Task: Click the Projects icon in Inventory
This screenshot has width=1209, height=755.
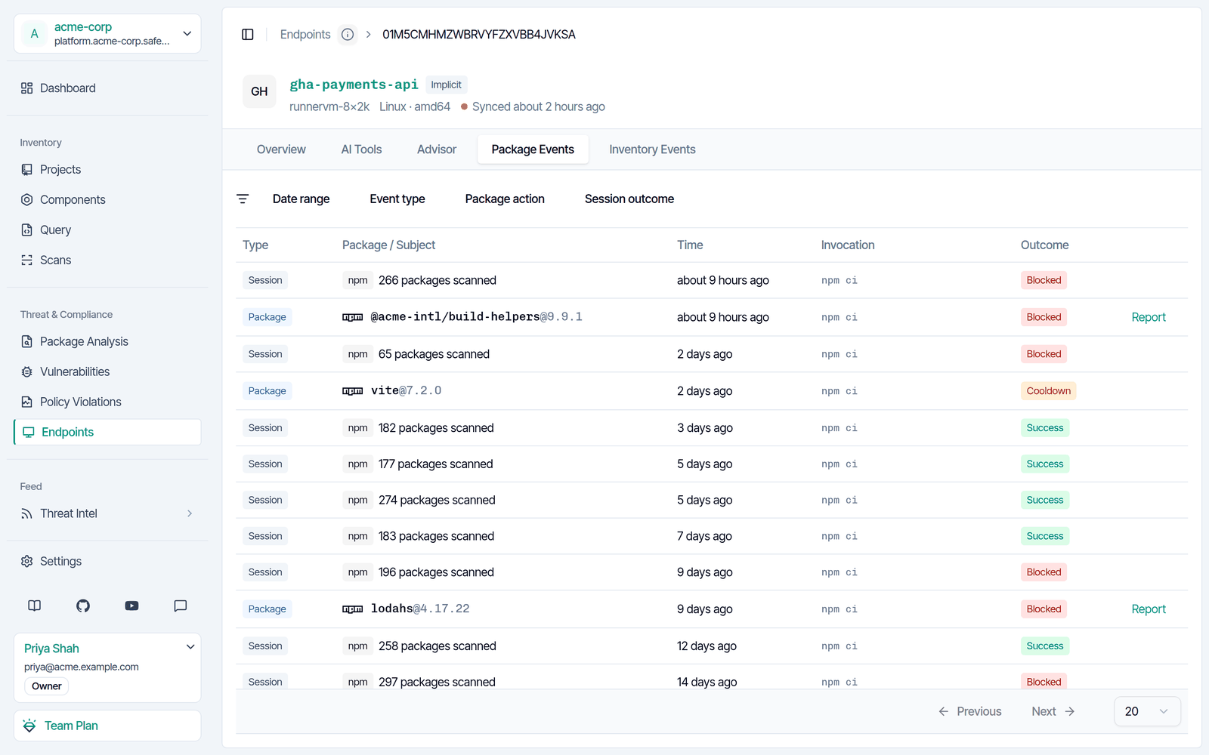Action: (27, 170)
